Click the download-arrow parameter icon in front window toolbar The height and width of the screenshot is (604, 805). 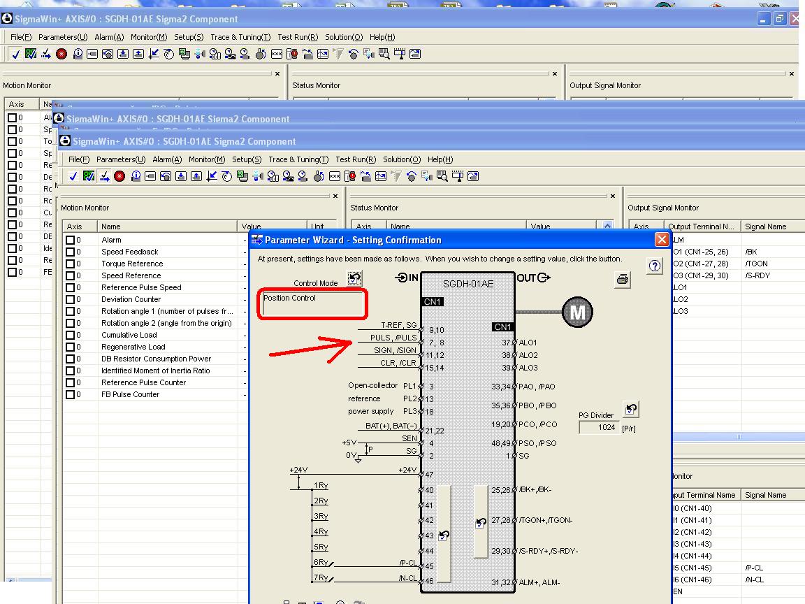pos(181,177)
